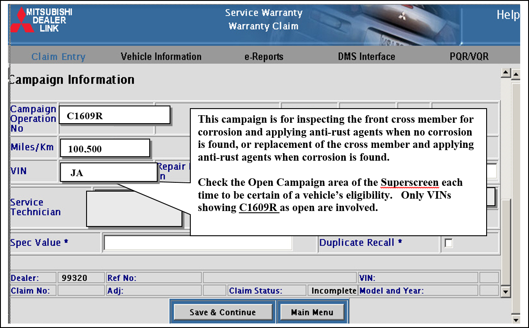Click the Main Menu button
The height and width of the screenshot is (328, 529).
click(312, 312)
